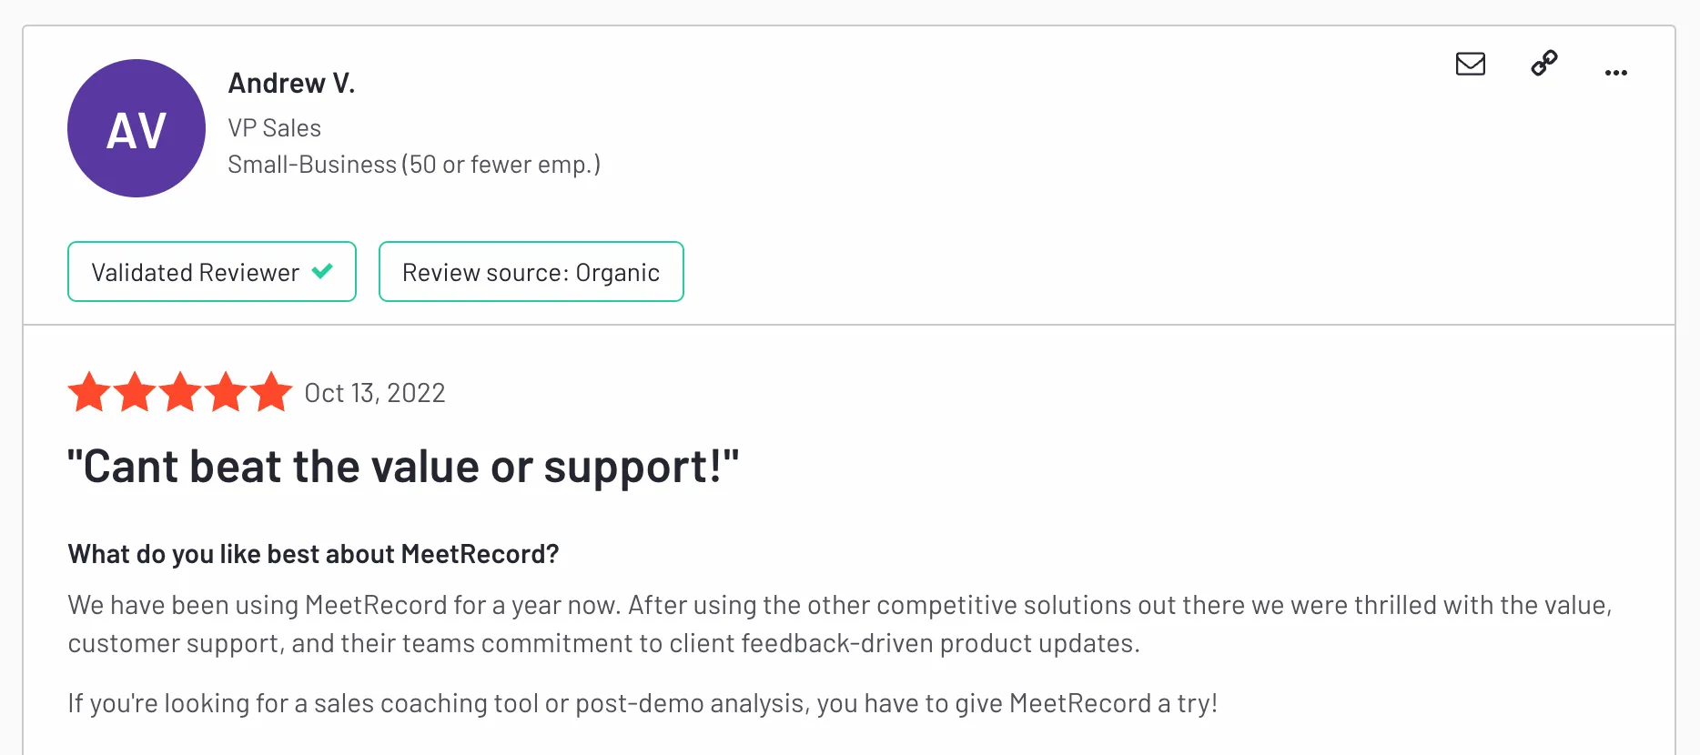This screenshot has height=755, width=1700.
Task: Click the review paragraph about using MeetRecord for a year
Action: (840, 624)
